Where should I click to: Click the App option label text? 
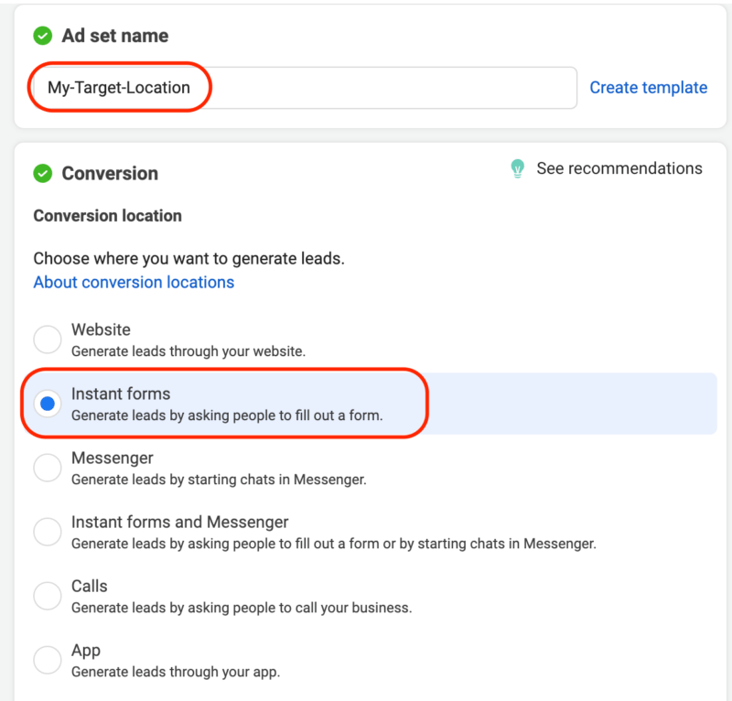[x=86, y=651]
